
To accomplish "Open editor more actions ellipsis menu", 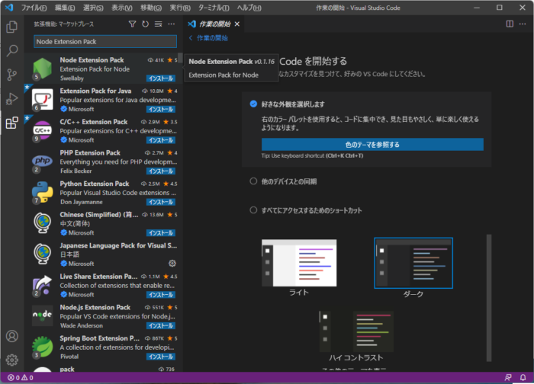I will click(523, 24).
